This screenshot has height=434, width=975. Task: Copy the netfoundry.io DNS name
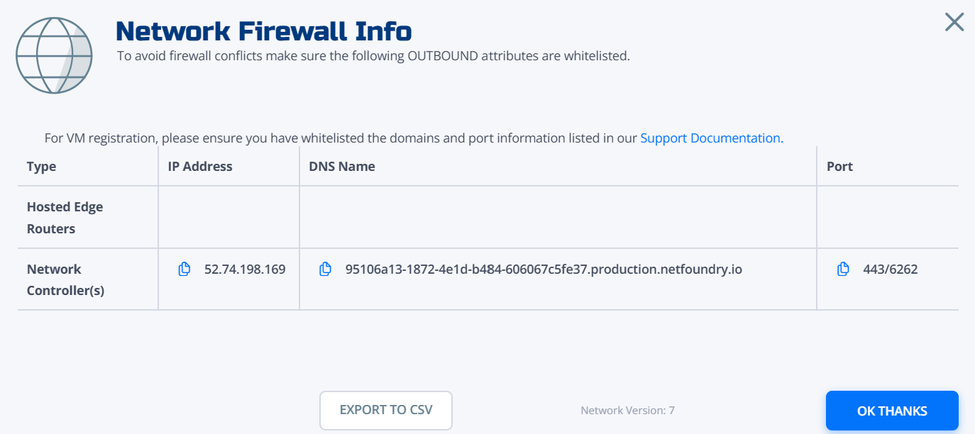(325, 269)
